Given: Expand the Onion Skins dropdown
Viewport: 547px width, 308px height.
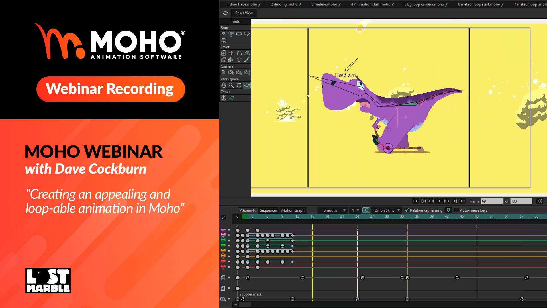Looking at the screenshot, I should [387, 210].
